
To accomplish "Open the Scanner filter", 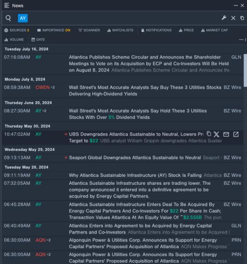I will click(89, 30).
